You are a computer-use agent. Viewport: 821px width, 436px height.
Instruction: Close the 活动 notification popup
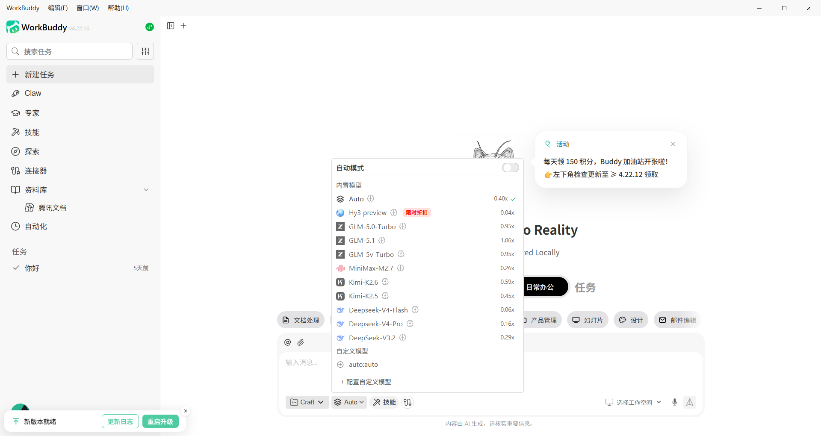pyautogui.click(x=673, y=144)
